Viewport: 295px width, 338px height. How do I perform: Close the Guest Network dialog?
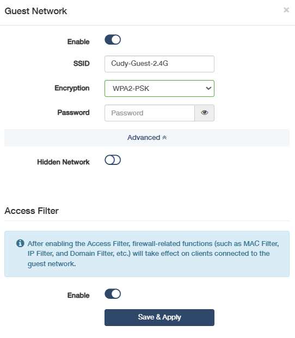286,10
